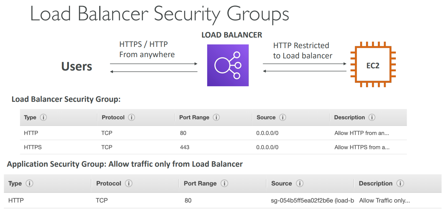This screenshot has width=445, height=212.
Task: Click the orange EC2 chip icon
Action: (x=373, y=65)
